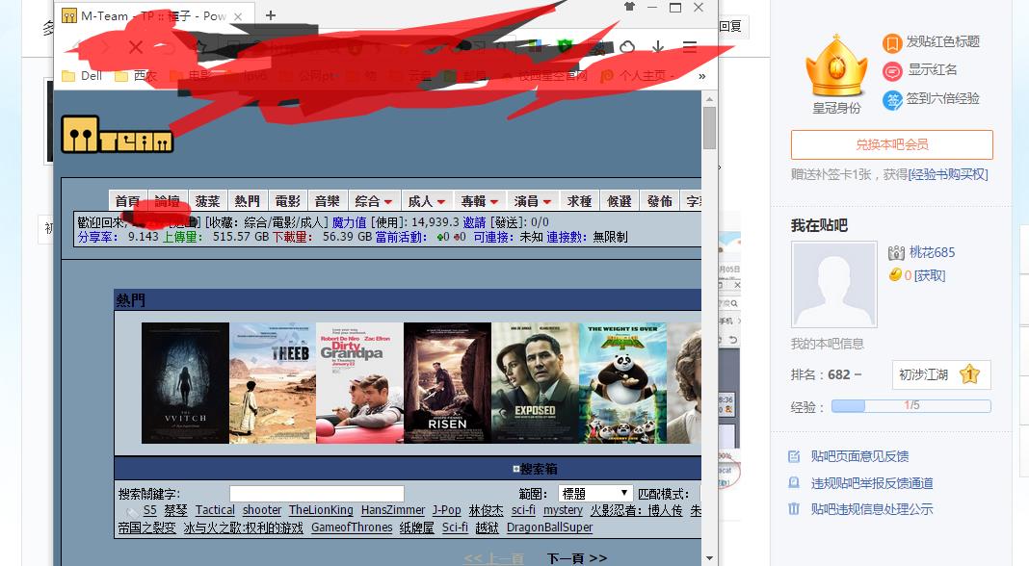1029x566 pixels.
Task: Click the 纸牌屋 tag link
Action: click(x=417, y=527)
